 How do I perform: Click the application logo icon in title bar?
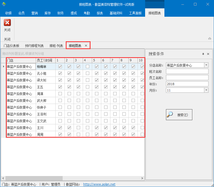pyautogui.click(x=4, y=4)
